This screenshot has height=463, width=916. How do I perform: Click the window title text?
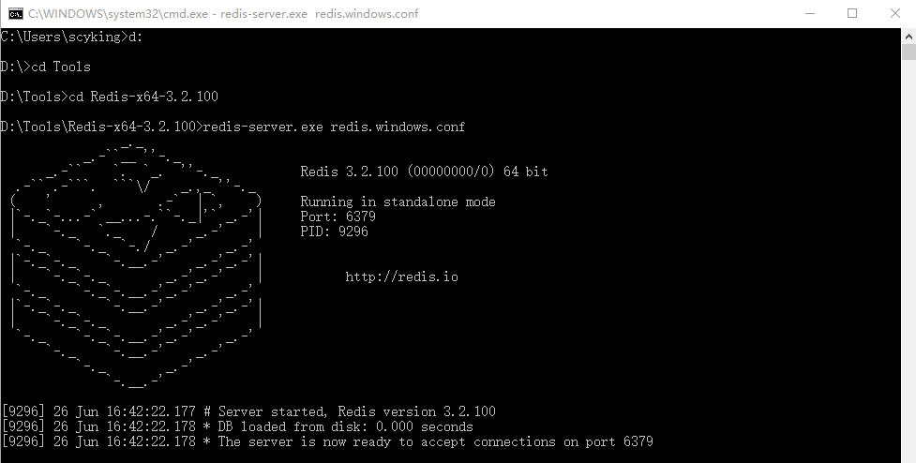click(x=223, y=13)
